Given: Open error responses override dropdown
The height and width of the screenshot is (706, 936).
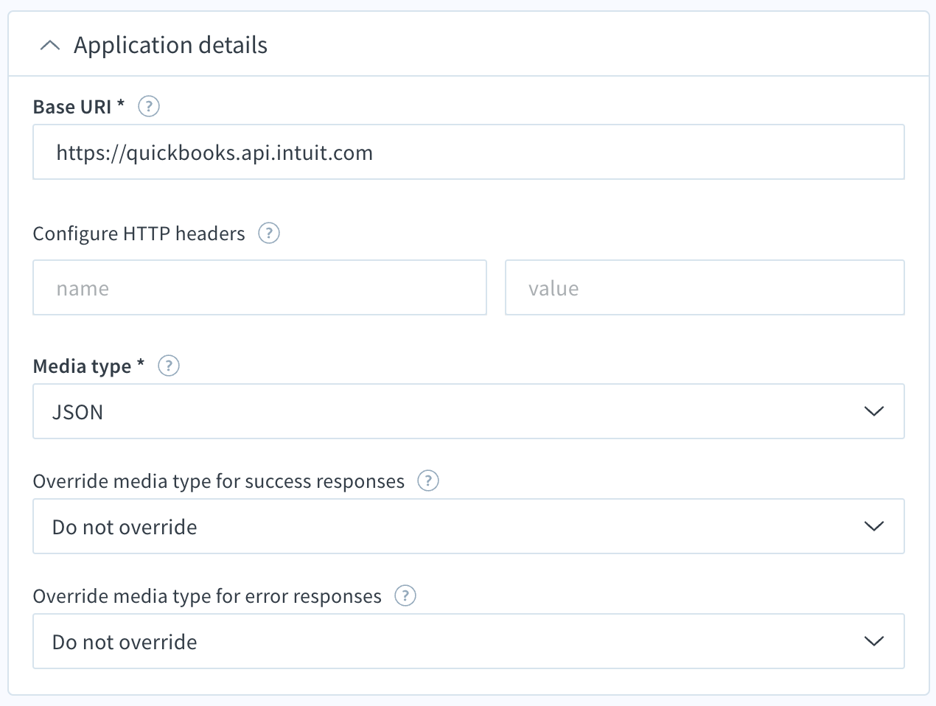Looking at the screenshot, I should point(469,641).
